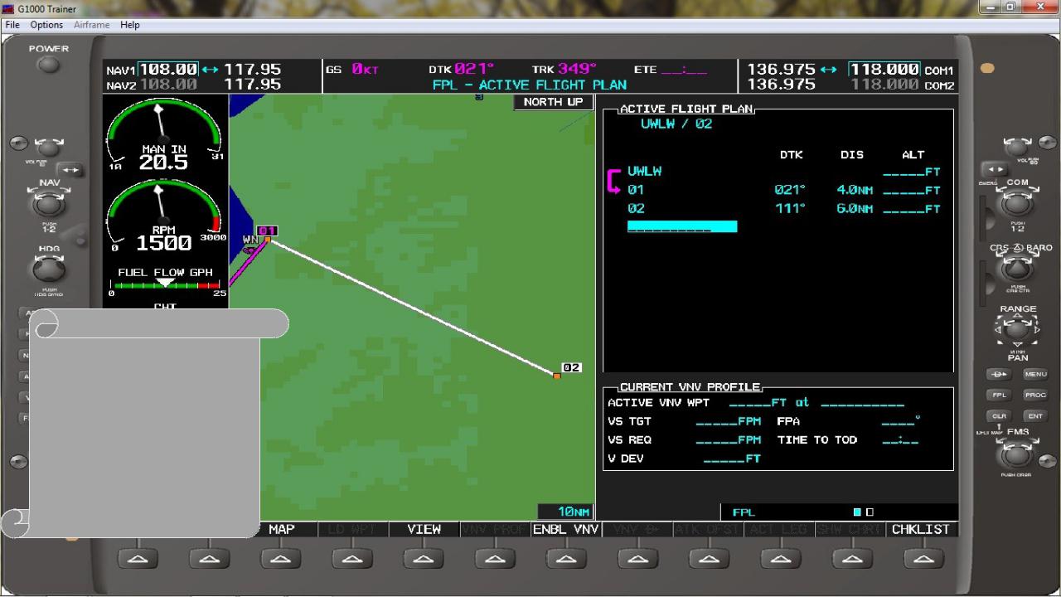
Task: Open the Help menu
Action: click(x=129, y=25)
